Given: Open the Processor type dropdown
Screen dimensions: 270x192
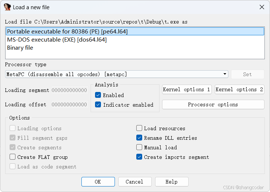Looking at the screenshot, I should click(117, 74).
